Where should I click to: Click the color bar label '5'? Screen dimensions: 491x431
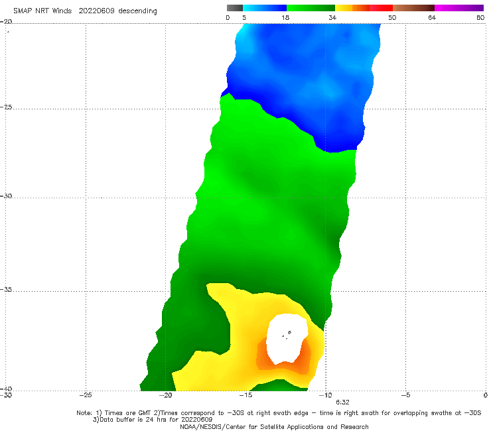244,17
